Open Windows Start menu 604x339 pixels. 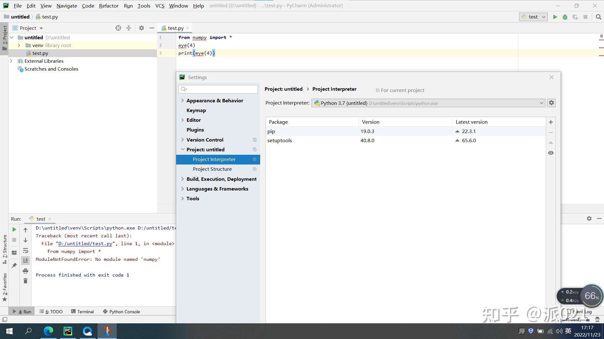tap(9, 331)
